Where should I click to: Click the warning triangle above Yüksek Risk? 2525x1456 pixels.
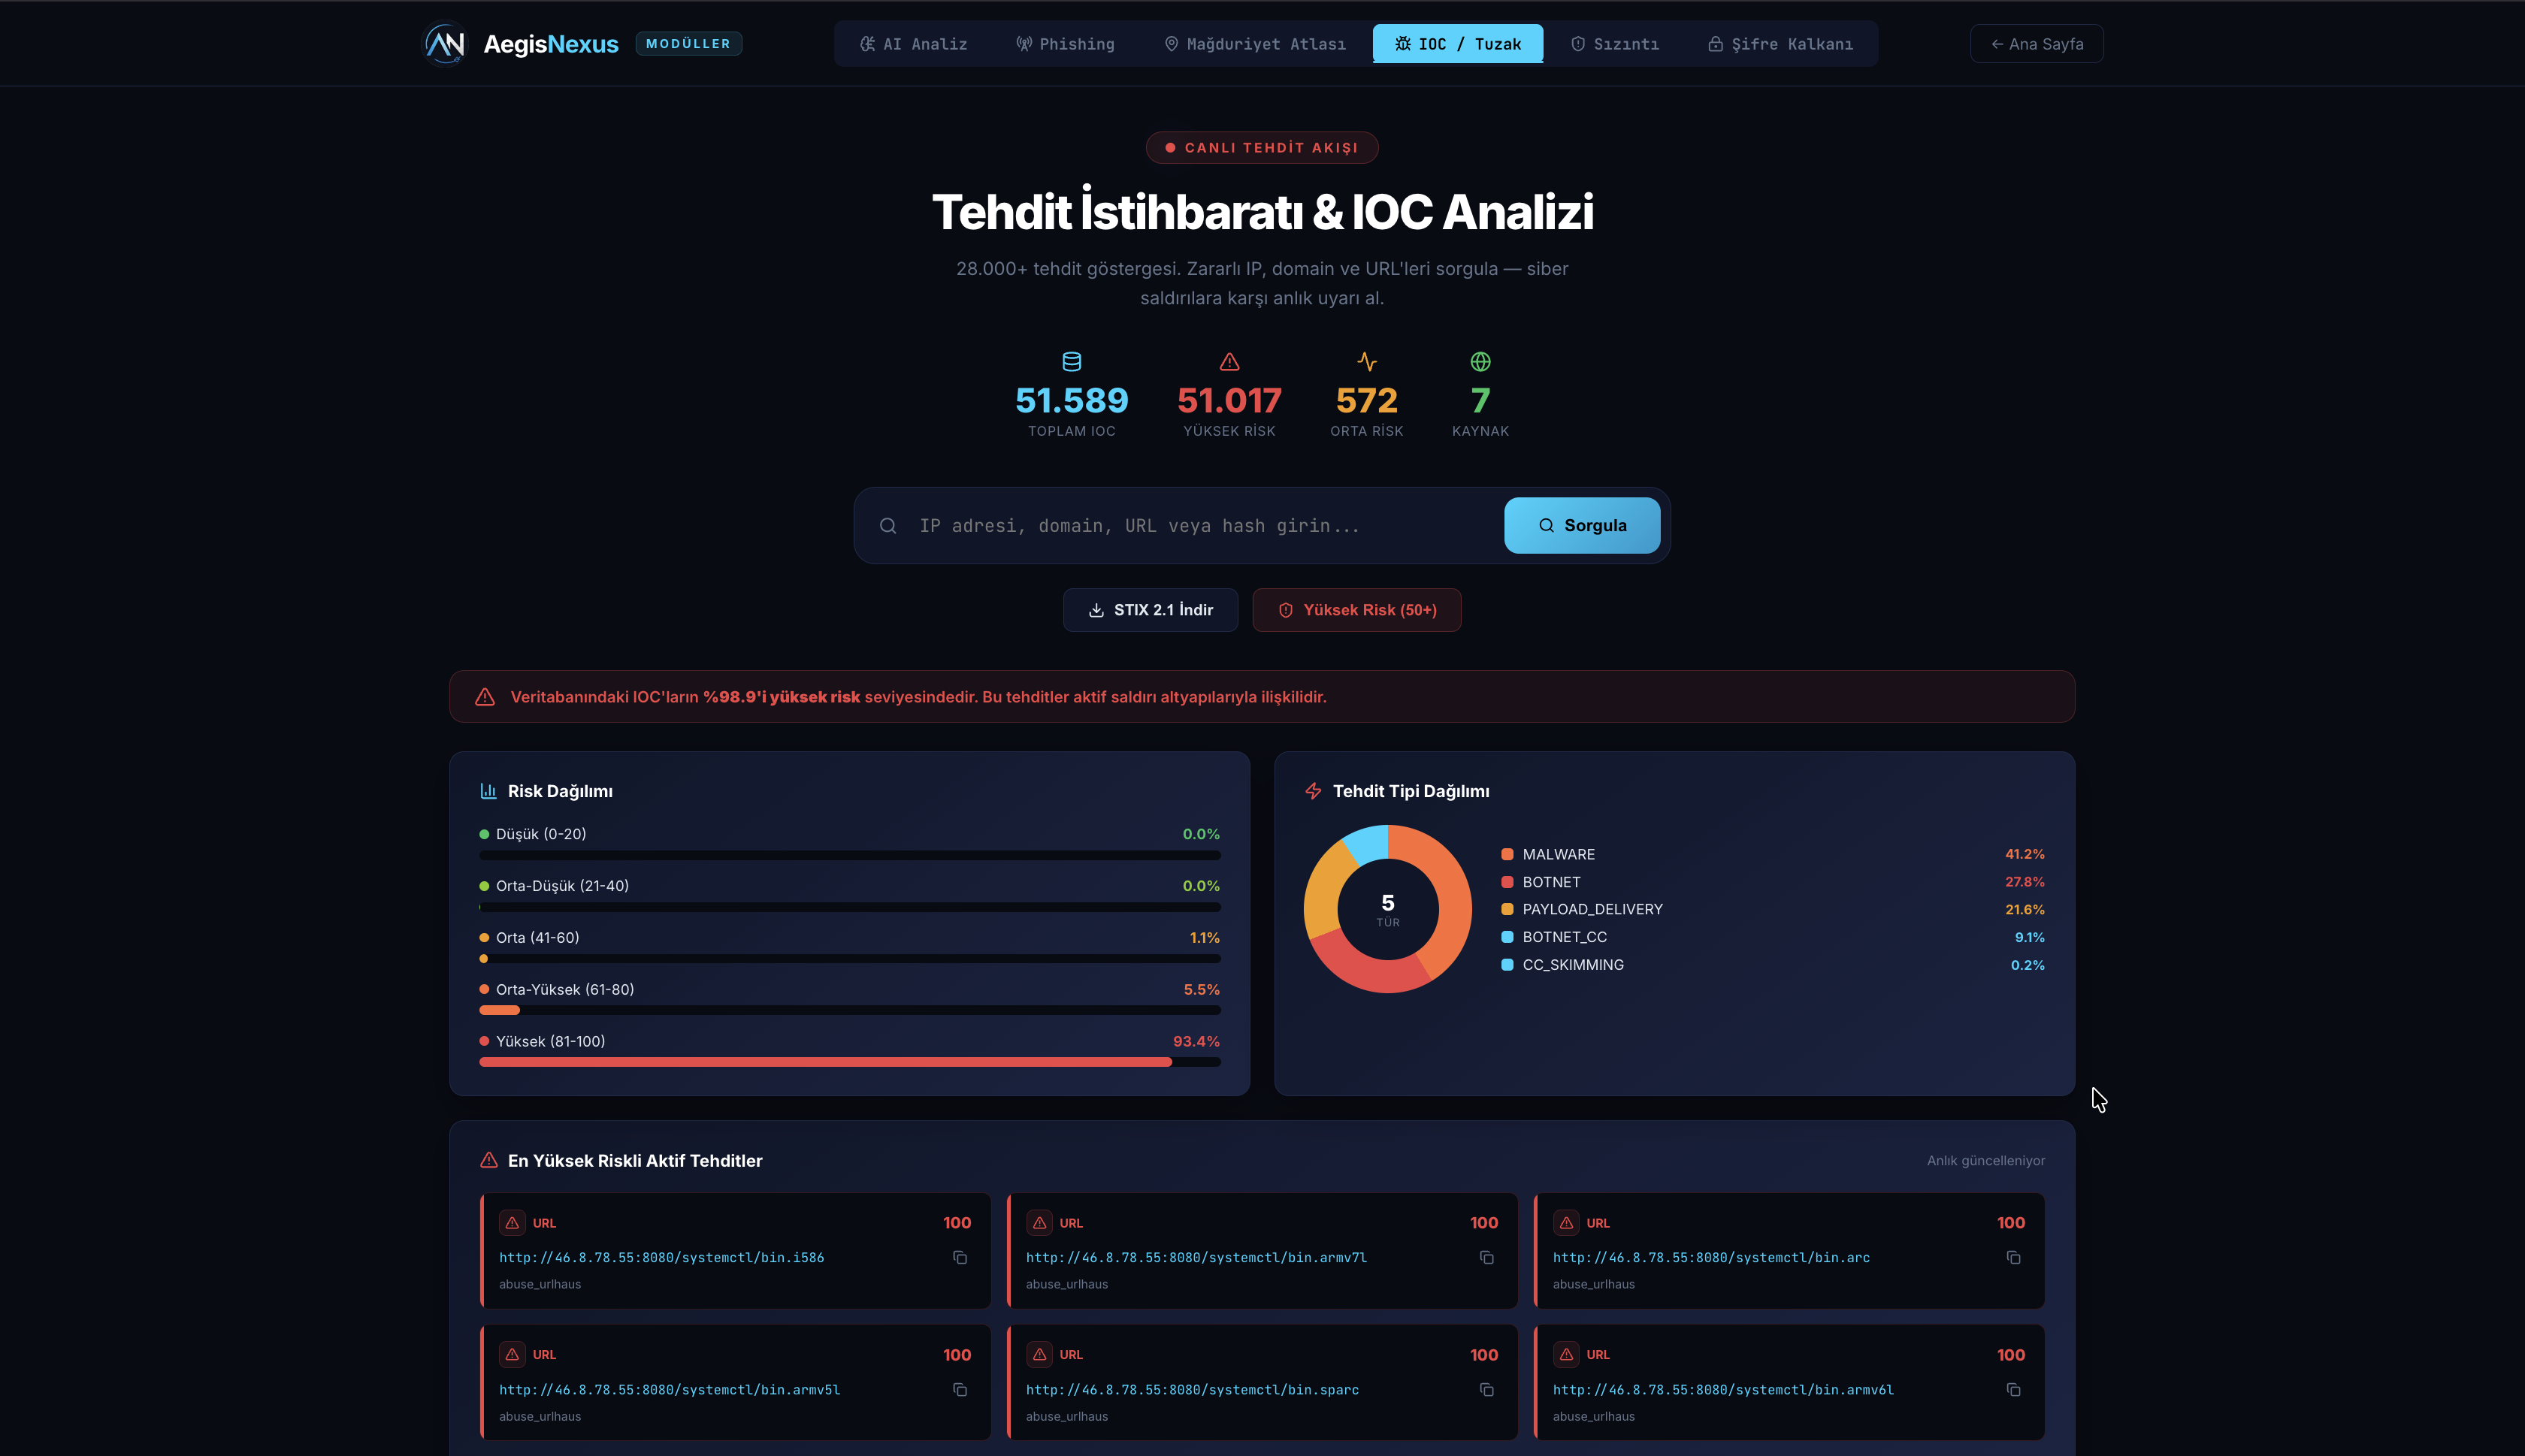(1230, 361)
